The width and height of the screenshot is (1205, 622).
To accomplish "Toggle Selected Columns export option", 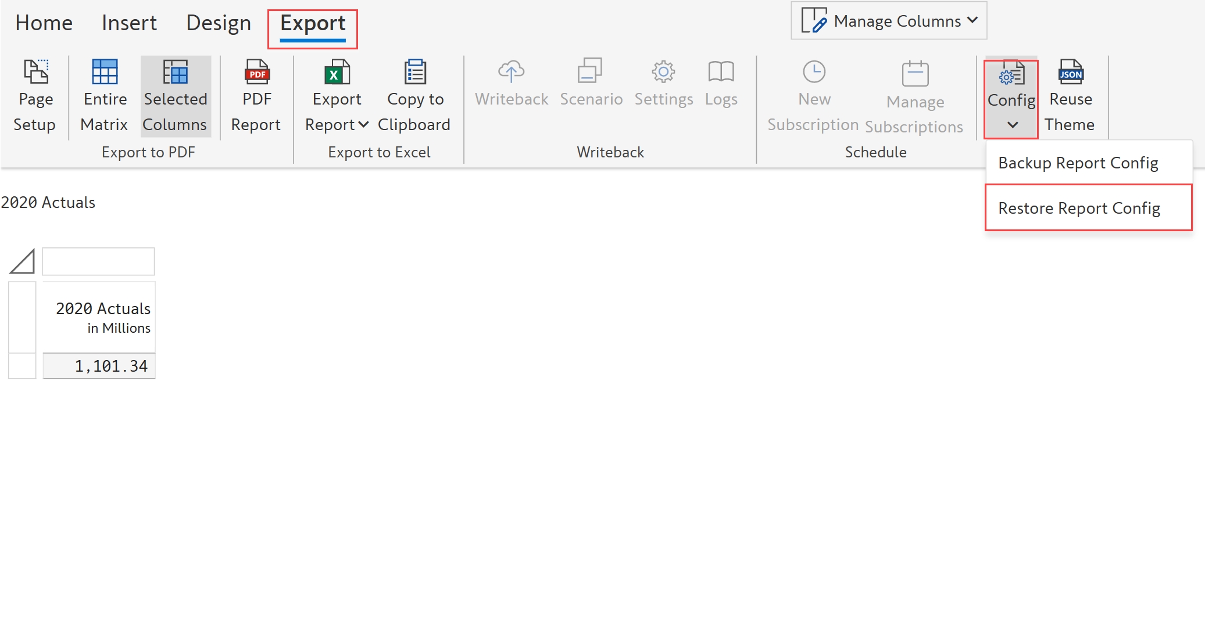I will point(175,96).
